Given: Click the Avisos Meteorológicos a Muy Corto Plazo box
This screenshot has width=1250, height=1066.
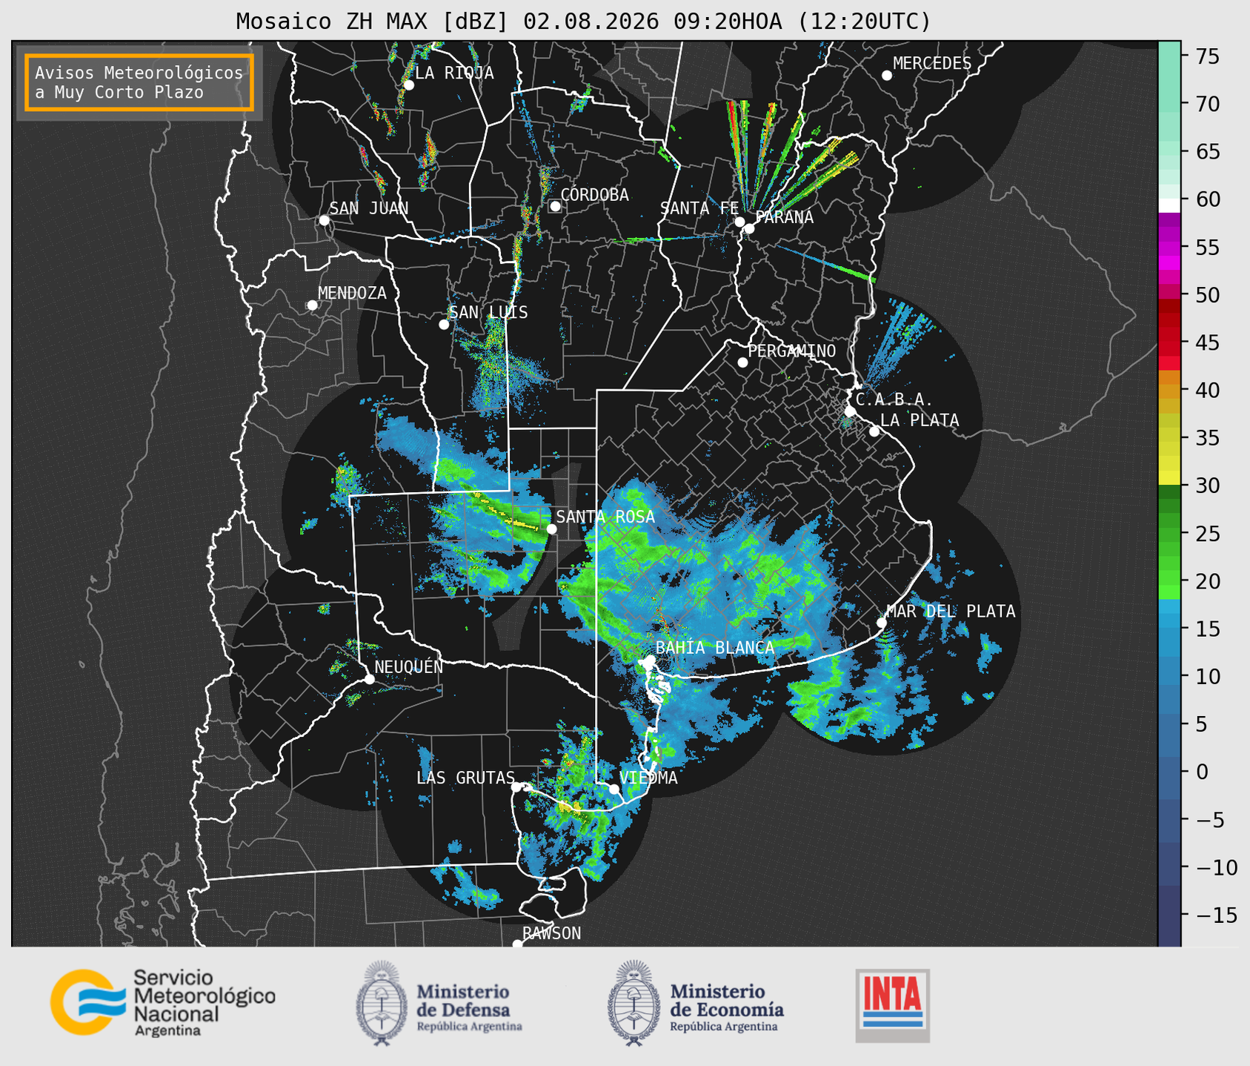Looking at the screenshot, I should pos(139,82).
